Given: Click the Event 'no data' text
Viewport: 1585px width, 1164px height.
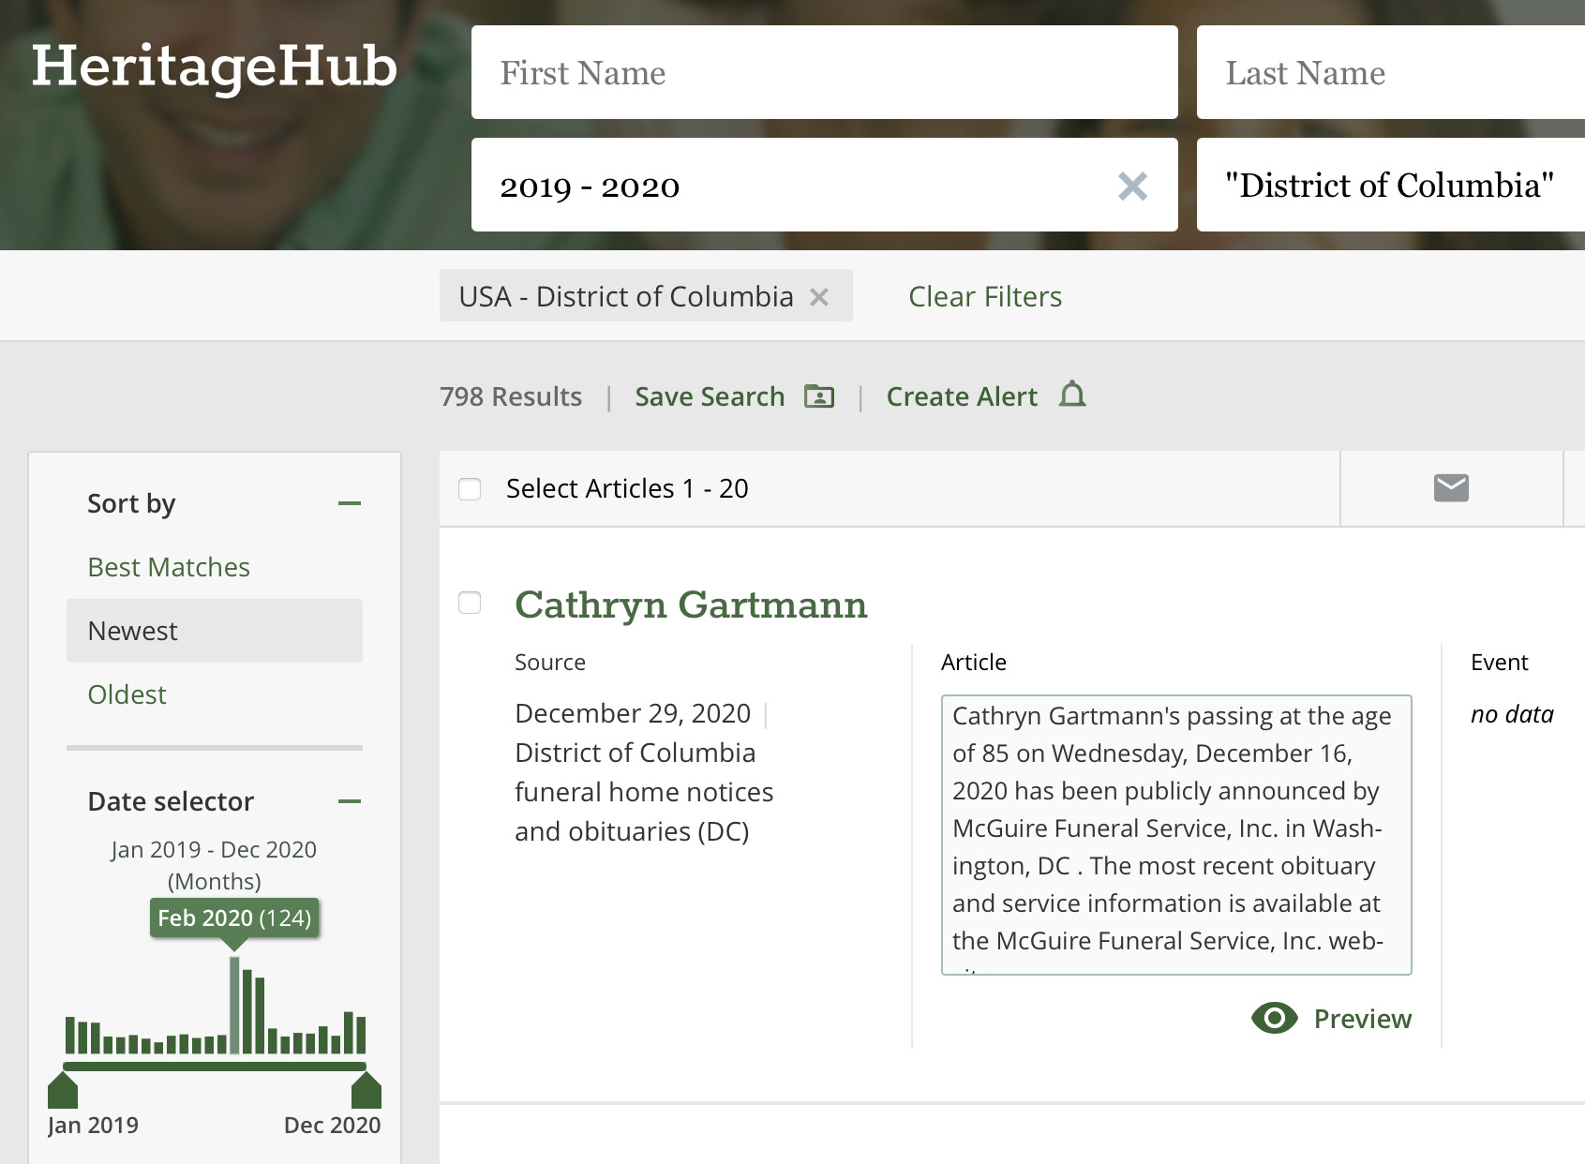Looking at the screenshot, I should pos(1512,714).
